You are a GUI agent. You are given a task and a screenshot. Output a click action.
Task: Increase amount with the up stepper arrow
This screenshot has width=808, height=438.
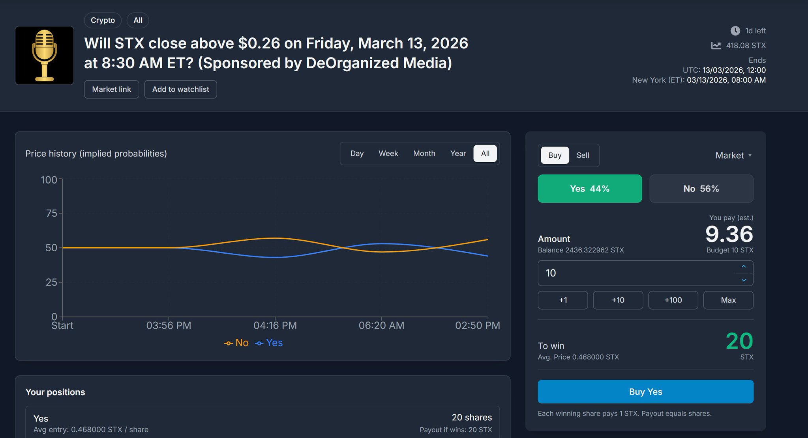coord(743,267)
